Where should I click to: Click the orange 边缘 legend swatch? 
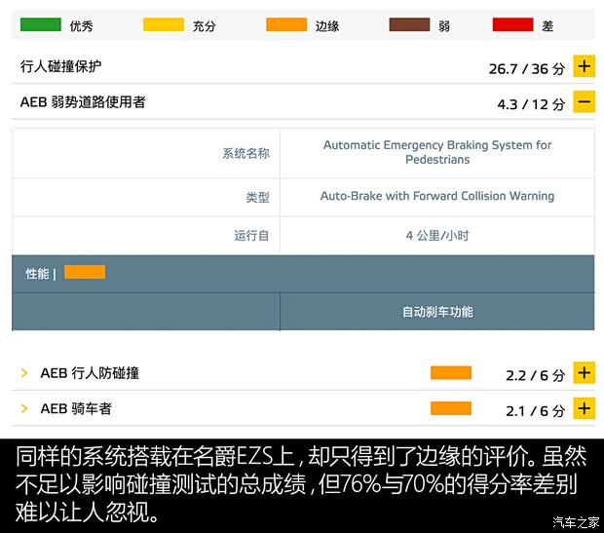coord(285,24)
